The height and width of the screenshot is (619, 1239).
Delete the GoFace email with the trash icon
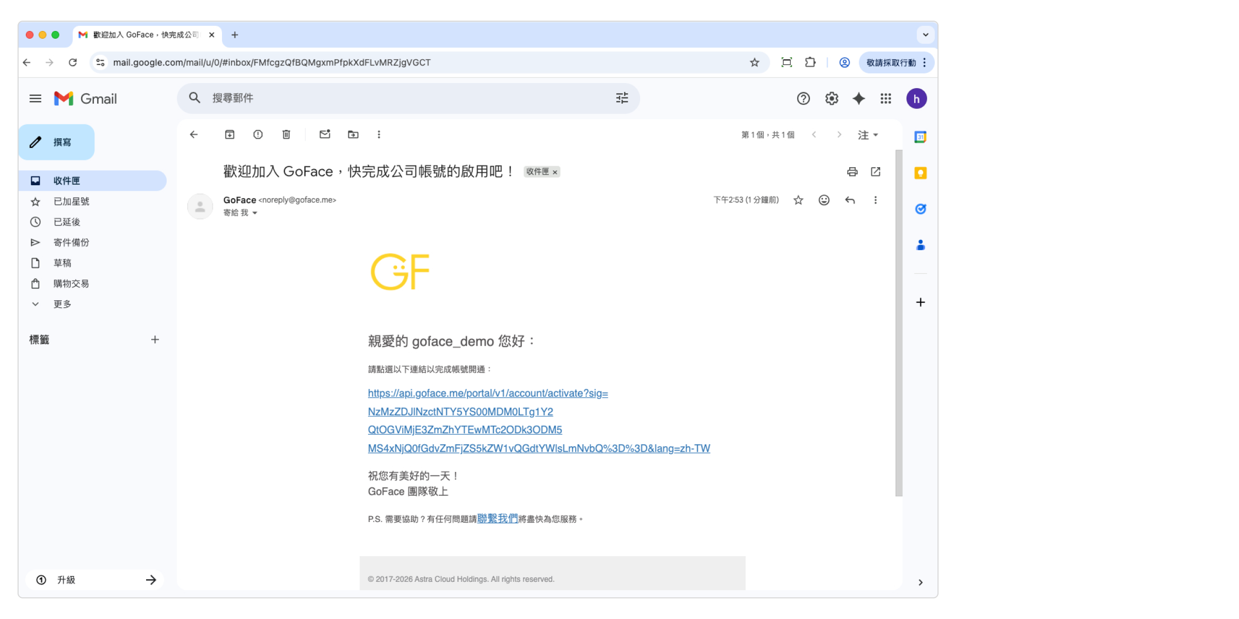tap(286, 135)
